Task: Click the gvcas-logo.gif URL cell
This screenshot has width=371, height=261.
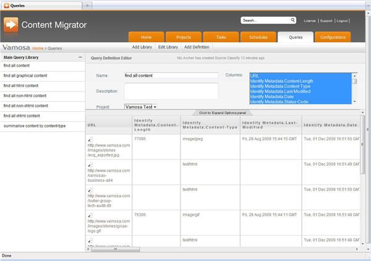Action: coord(109,223)
